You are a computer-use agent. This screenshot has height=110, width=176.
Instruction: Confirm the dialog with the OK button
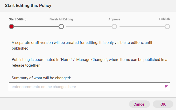(163, 104)
